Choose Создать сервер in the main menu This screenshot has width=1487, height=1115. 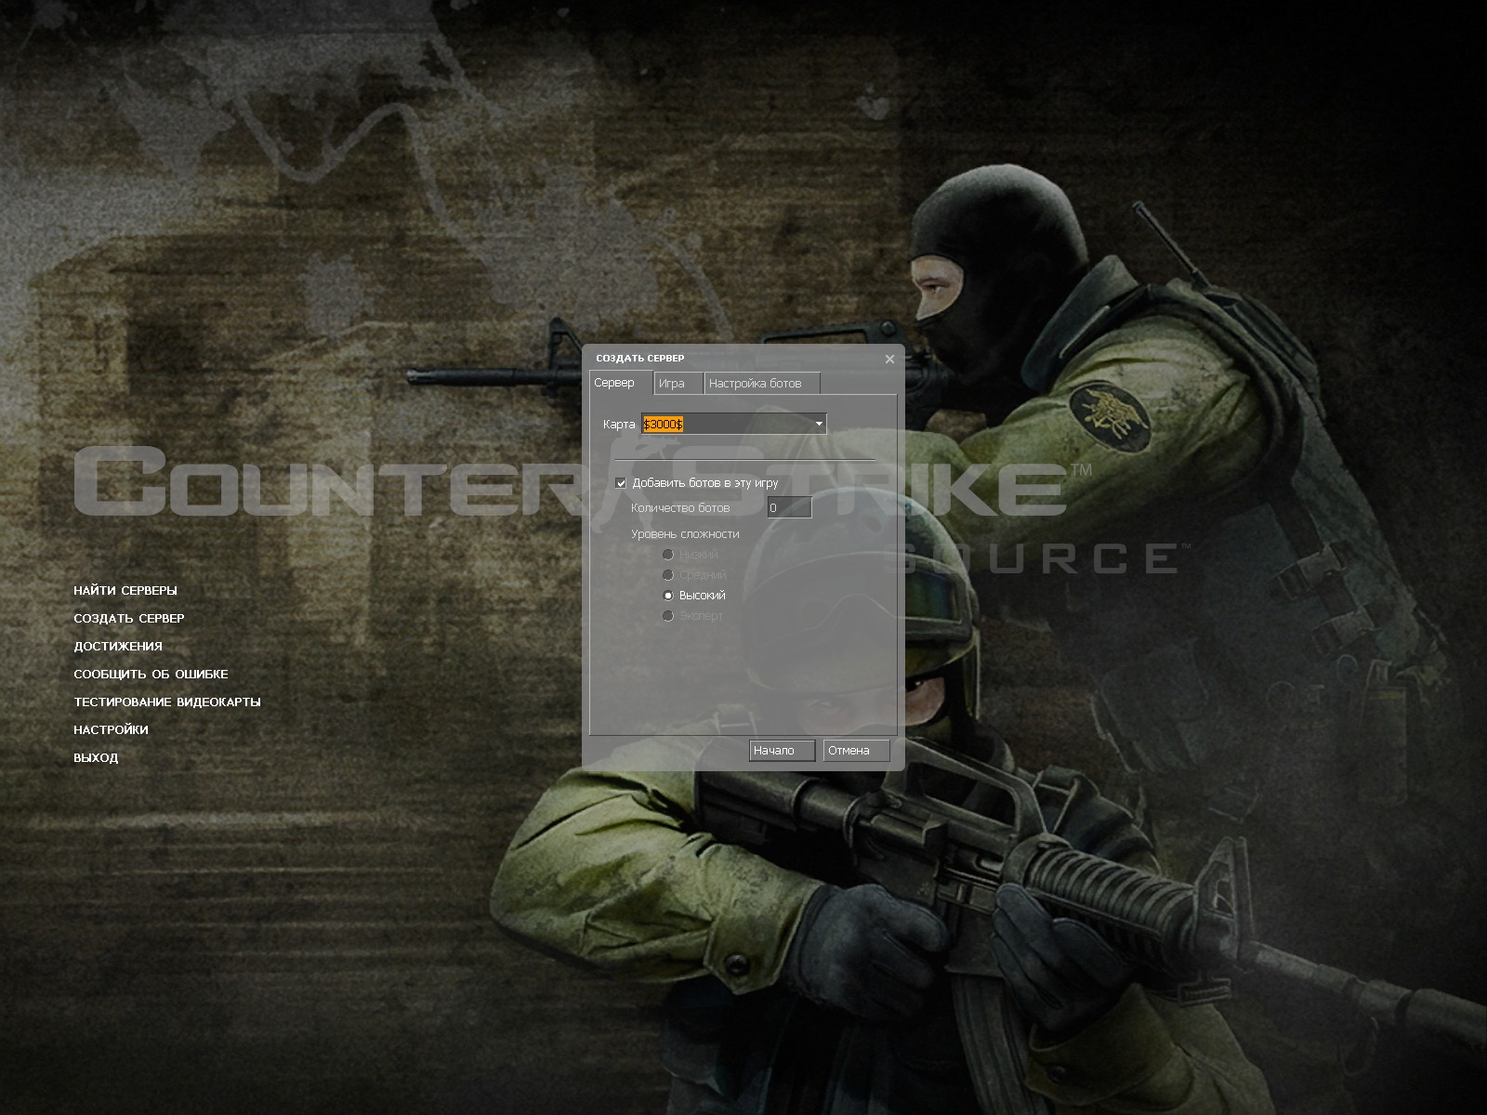129,619
